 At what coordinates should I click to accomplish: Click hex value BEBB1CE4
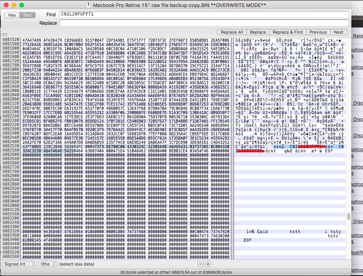coord(178,151)
